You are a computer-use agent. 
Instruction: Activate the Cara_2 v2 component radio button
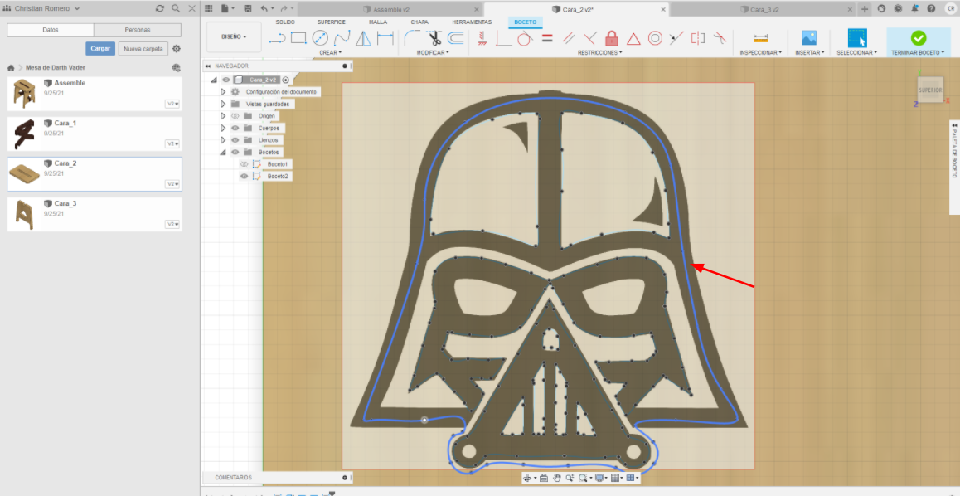point(286,80)
